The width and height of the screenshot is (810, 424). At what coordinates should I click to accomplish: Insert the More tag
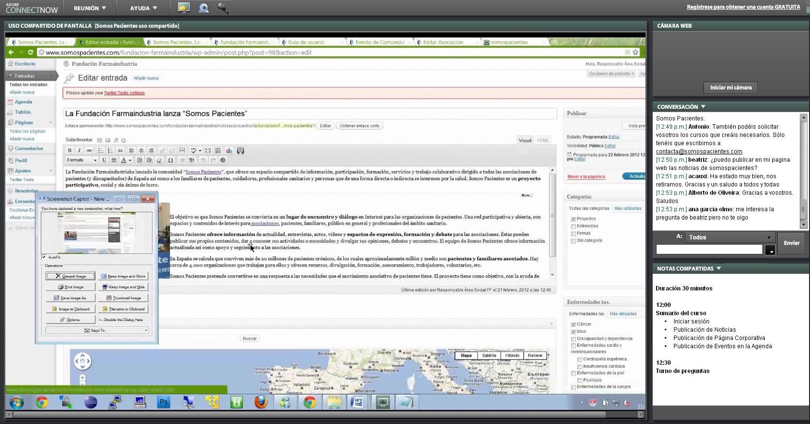(x=182, y=151)
